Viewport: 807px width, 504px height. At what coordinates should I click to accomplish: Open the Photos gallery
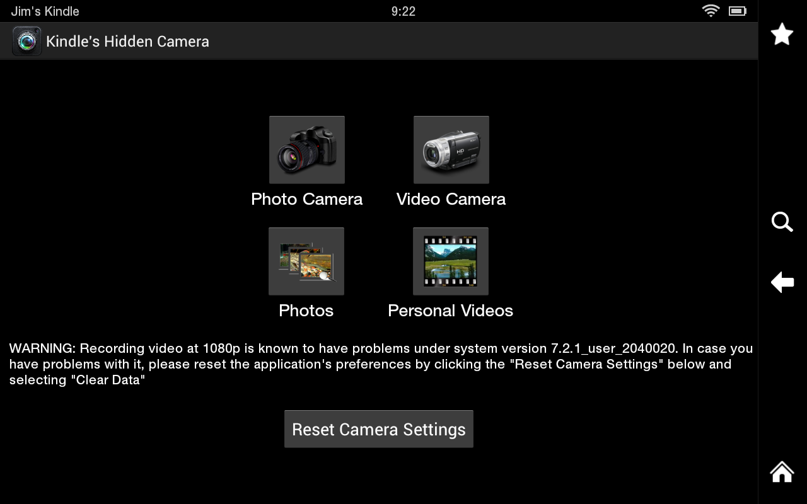tap(306, 261)
